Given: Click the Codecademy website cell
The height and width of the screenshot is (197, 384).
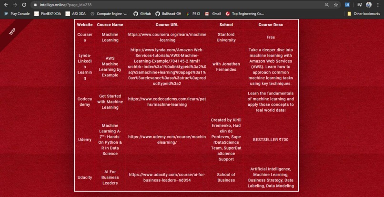Looking at the screenshot, I should click(85, 102).
